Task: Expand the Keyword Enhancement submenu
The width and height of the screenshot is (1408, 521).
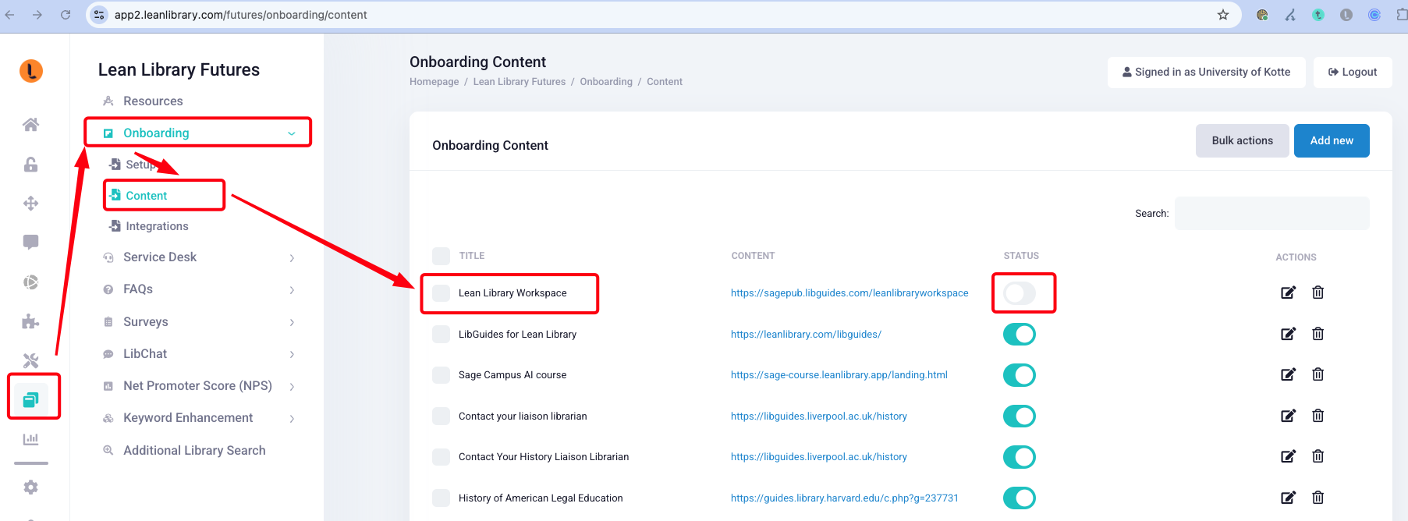Action: 292,418
